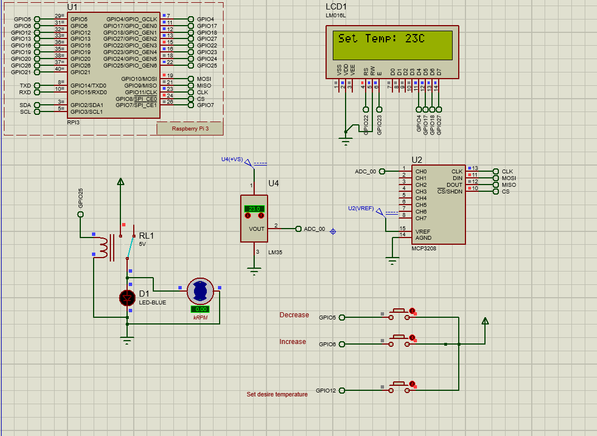Select the ground symbol below the LM35

[254, 271]
